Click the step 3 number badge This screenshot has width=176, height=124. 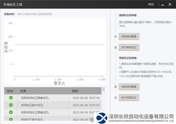point(116,87)
